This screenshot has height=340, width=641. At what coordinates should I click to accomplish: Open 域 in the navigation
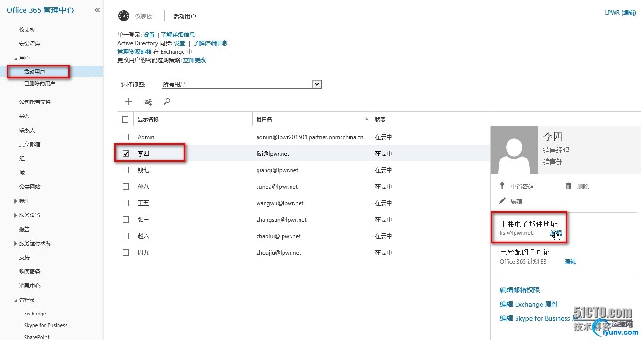[22, 173]
